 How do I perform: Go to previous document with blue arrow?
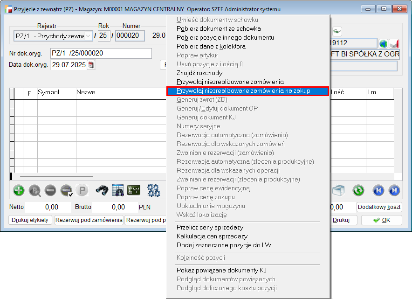pos(378,190)
